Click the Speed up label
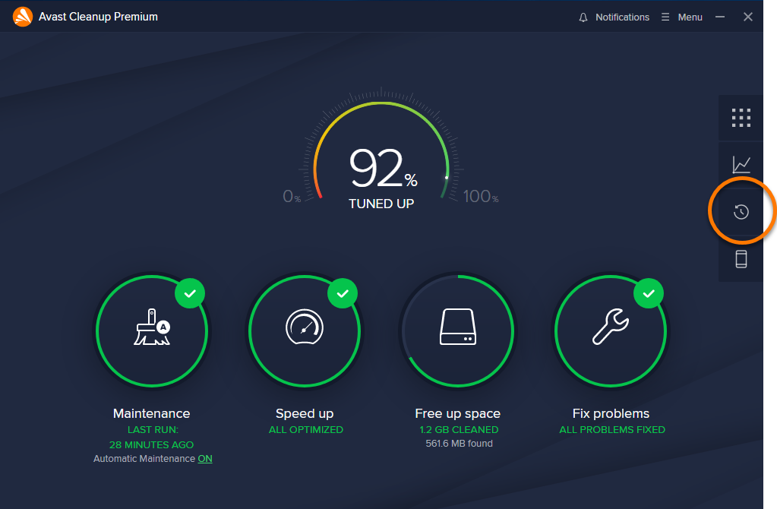 pos(305,414)
